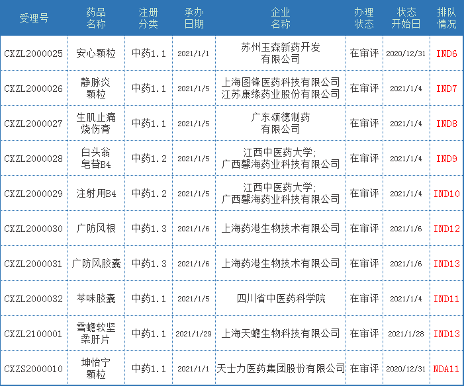The image size is (464, 386).
Task: Click drug name 安心颗粒
Action: pos(96,53)
